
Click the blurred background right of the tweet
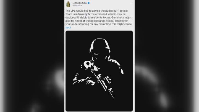tap(167, 56)
